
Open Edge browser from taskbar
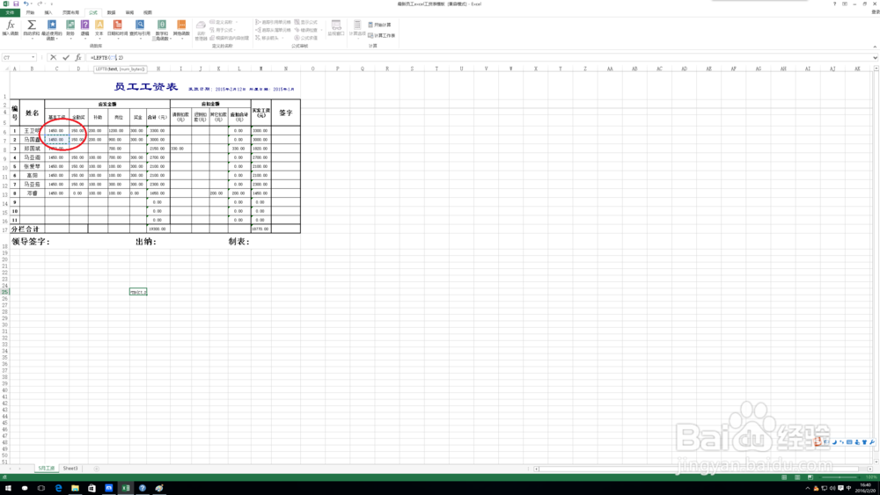pyautogui.click(x=58, y=488)
